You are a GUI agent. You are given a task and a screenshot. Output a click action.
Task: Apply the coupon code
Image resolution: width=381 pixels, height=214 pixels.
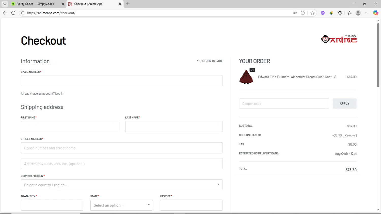tap(344, 103)
